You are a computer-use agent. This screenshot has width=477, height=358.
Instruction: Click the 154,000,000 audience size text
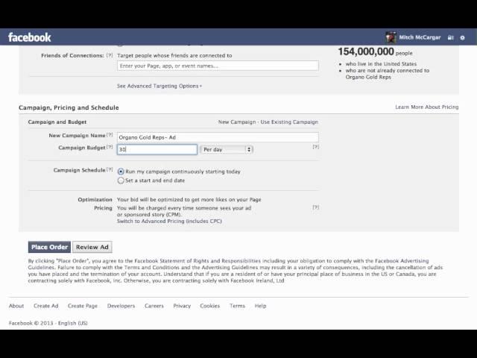click(x=366, y=51)
